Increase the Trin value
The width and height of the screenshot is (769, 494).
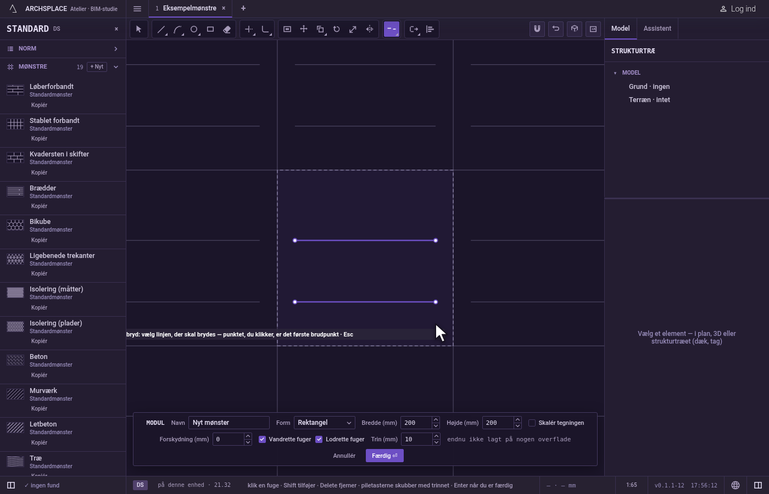pyautogui.click(x=436, y=436)
